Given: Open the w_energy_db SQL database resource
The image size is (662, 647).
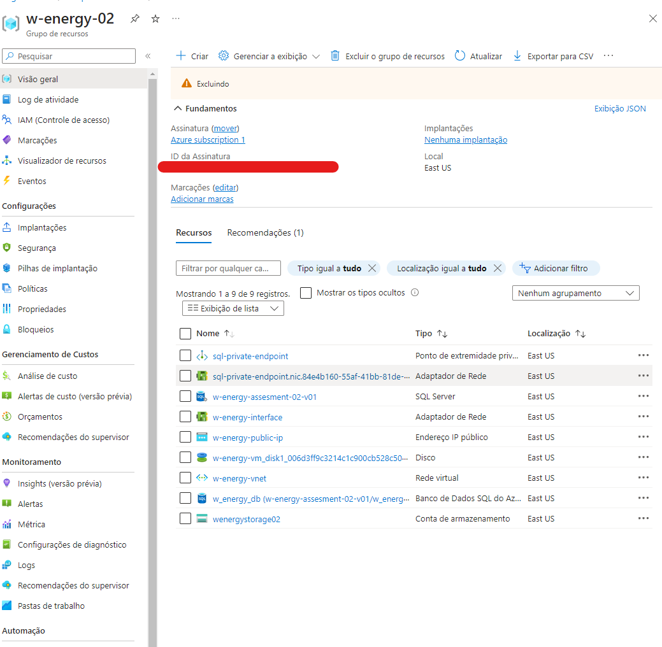Looking at the screenshot, I should [311, 499].
